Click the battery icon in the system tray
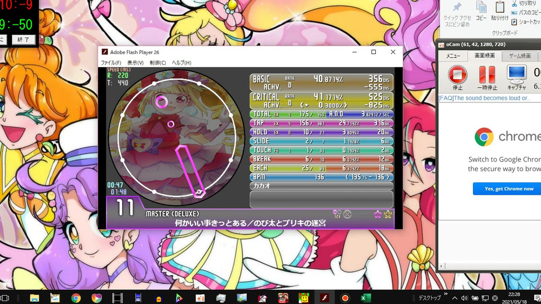 pyautogui.click(x=475, y=298)
